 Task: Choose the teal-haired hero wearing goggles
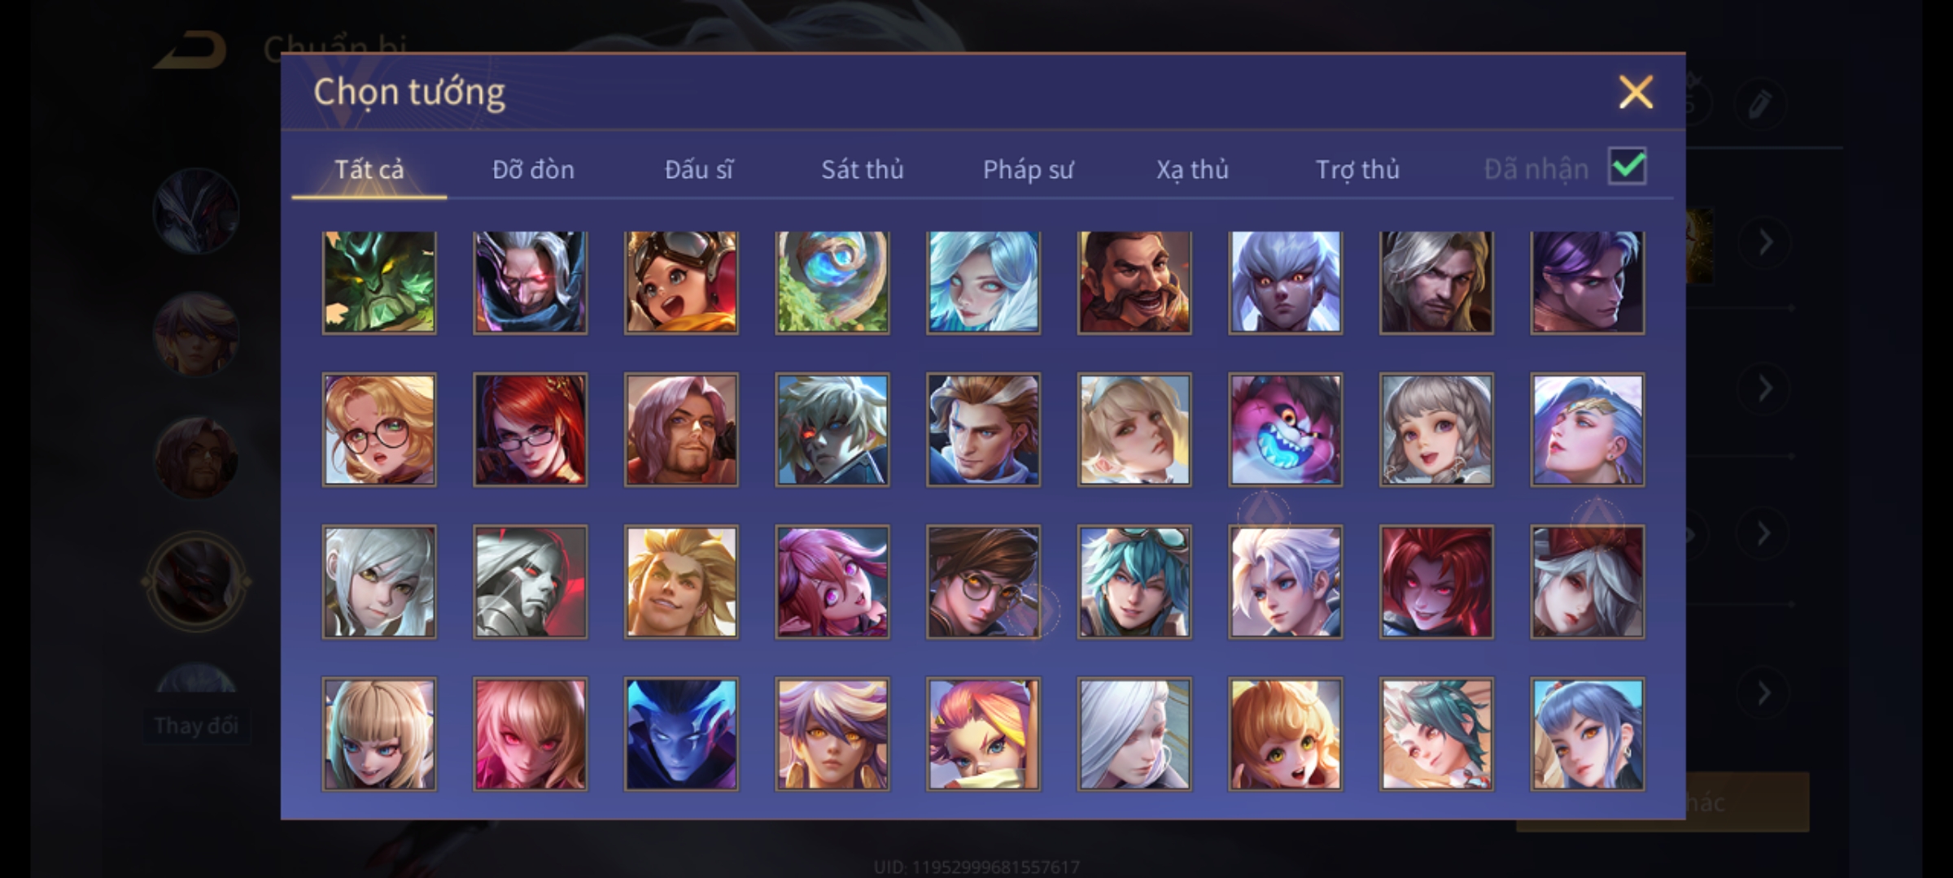click(1134, 581)
